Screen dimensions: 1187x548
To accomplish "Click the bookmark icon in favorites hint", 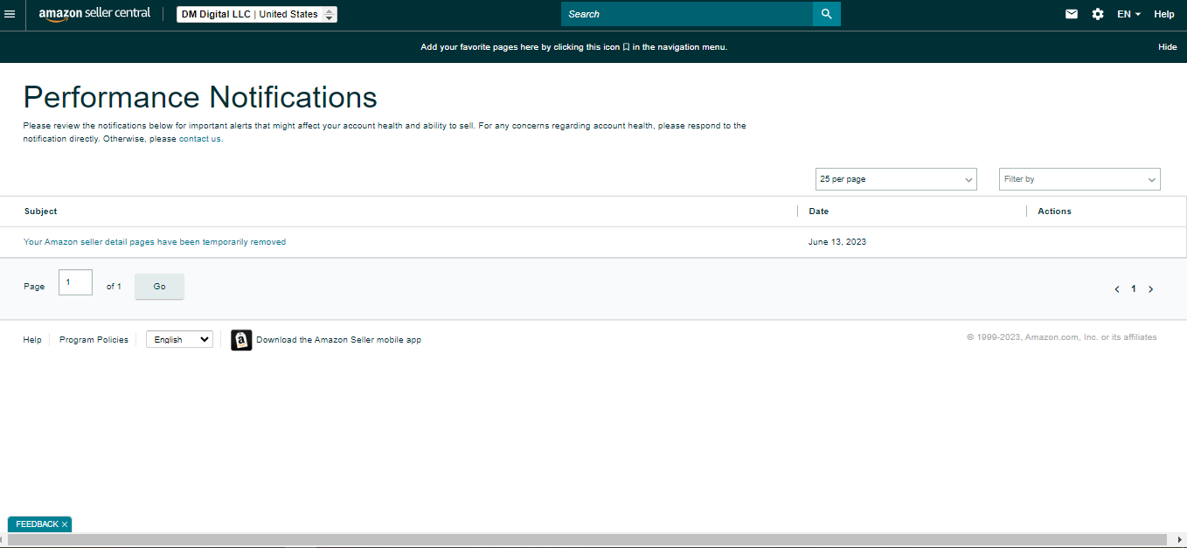I will pyautogui.click(x=626, y=47).
